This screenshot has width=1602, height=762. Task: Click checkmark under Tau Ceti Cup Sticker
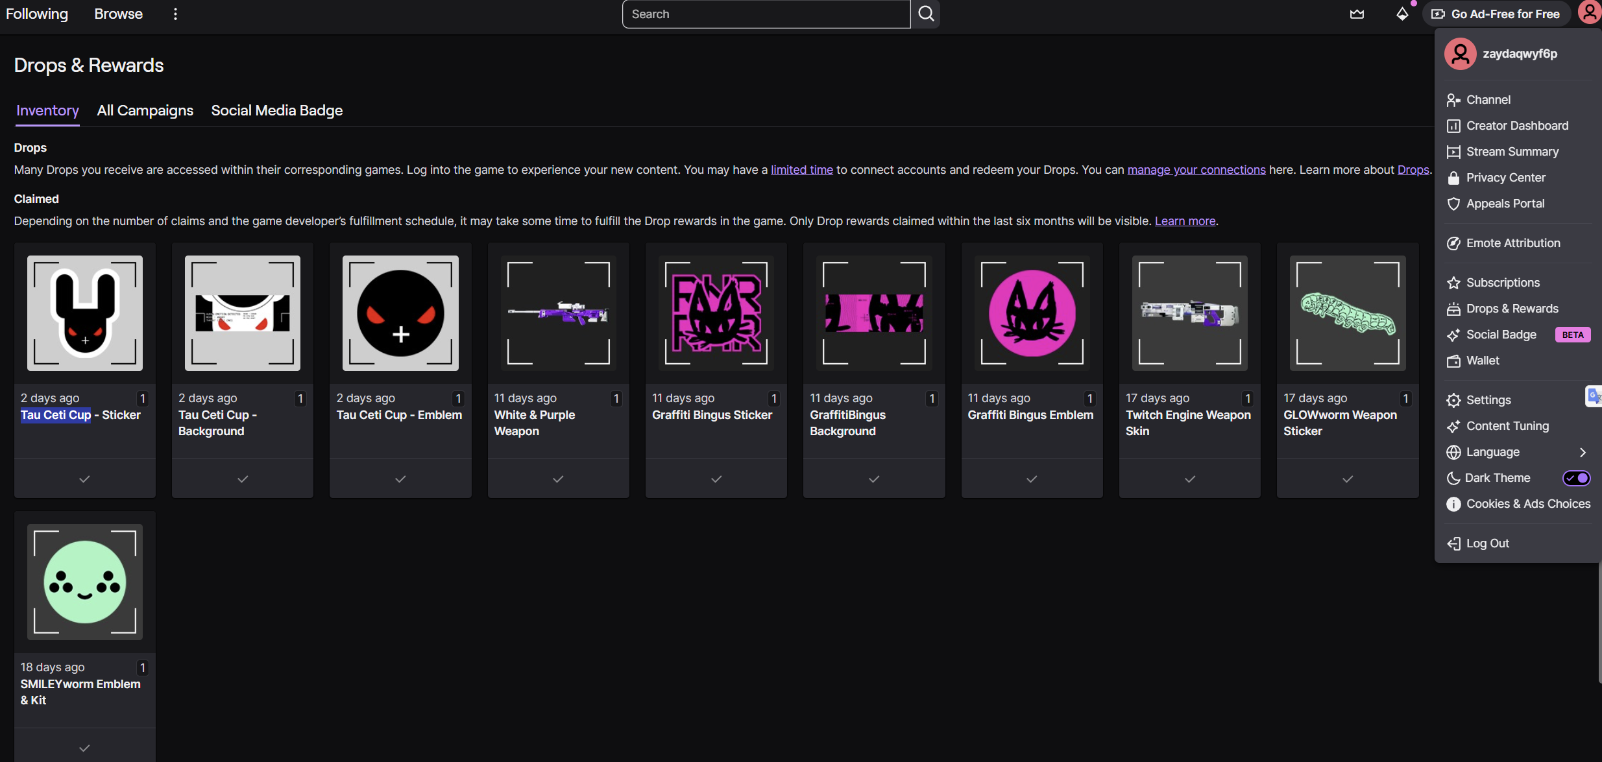[x=84, y=479]
